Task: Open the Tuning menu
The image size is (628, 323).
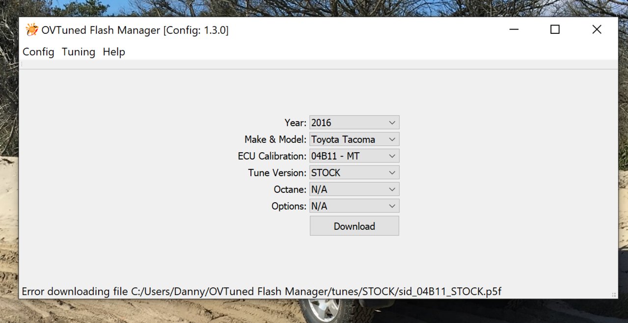Action: click(x=79, y=52)
